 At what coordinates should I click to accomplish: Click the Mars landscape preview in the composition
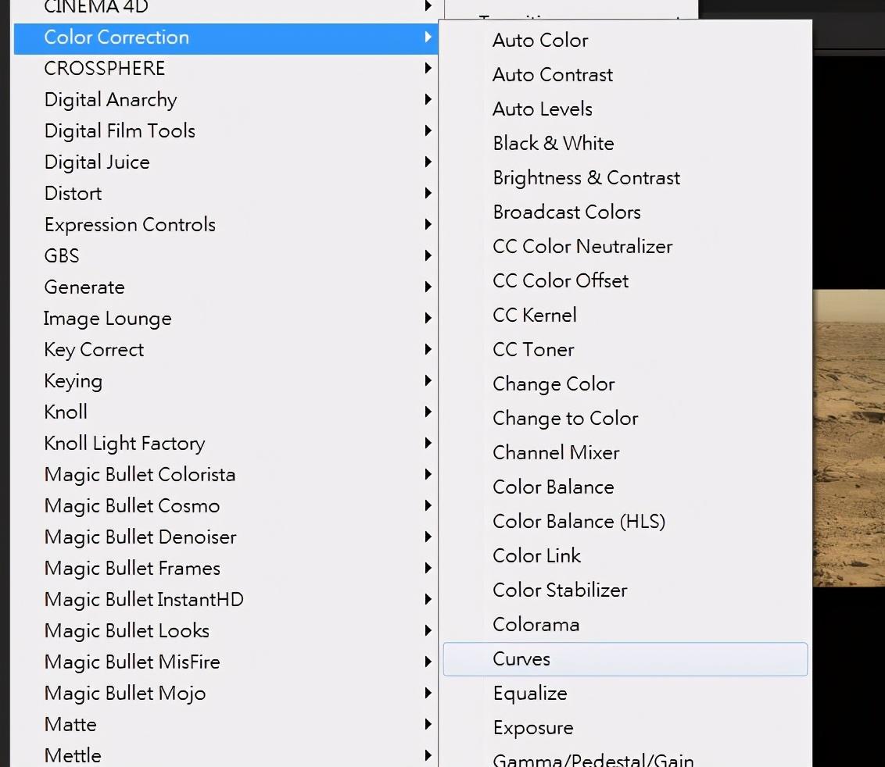pyautogui.click(x=849, y=437)
